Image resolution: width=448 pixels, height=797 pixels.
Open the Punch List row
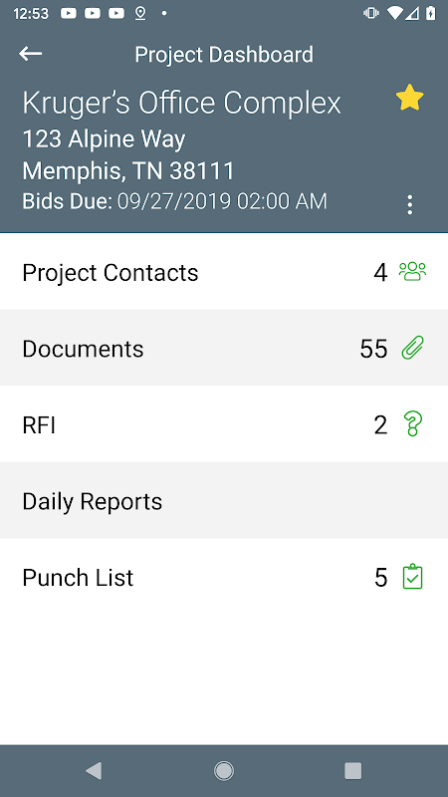tap(224, 577)
